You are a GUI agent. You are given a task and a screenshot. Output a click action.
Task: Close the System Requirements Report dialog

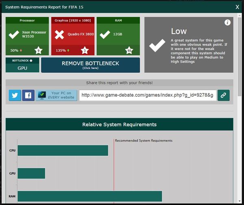[237, 7]
